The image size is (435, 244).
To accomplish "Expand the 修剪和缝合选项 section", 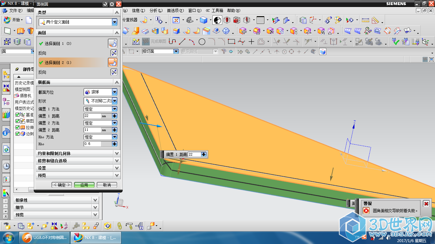I will point(78,161).
